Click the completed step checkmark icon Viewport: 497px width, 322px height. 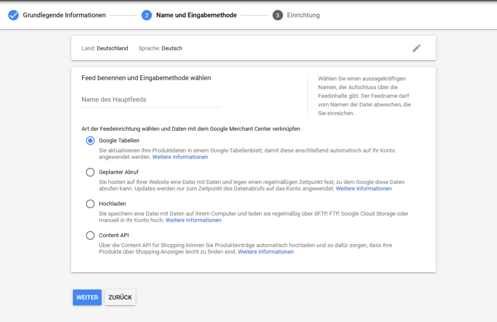click(x=14, y=15)
